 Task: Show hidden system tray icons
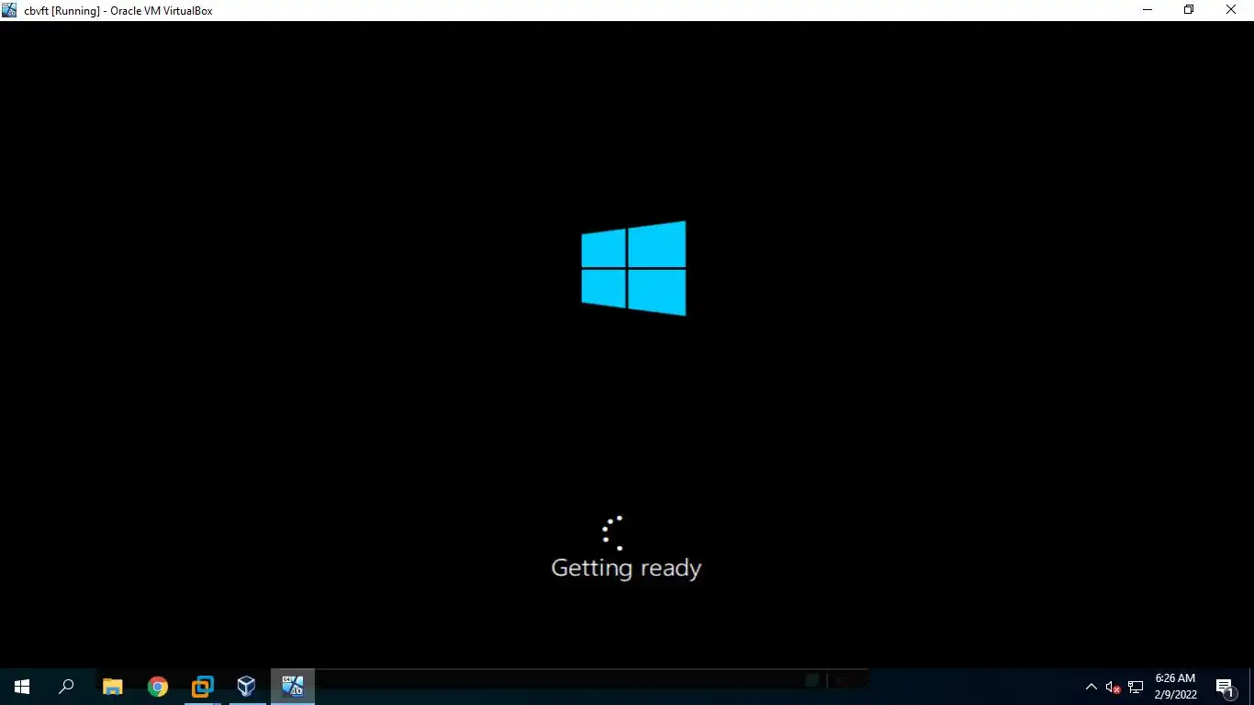pos(1092,687)
